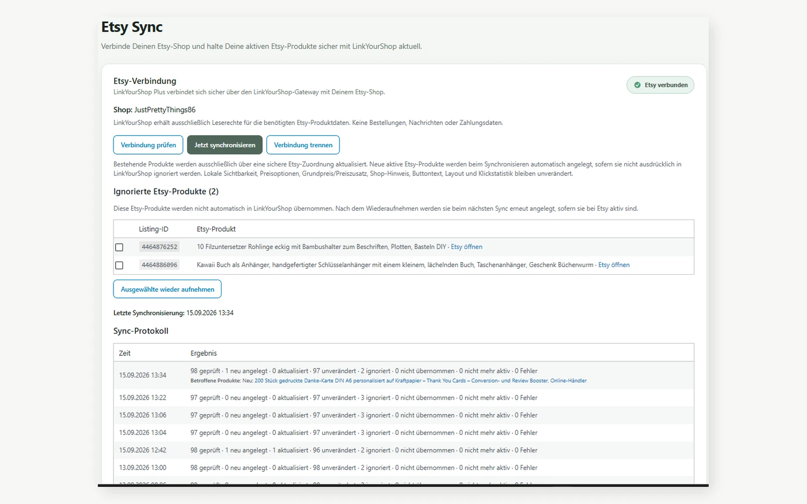The image size is (807, 504).
Task: Click Verbindung prüfen button
Action: [148, 145]
